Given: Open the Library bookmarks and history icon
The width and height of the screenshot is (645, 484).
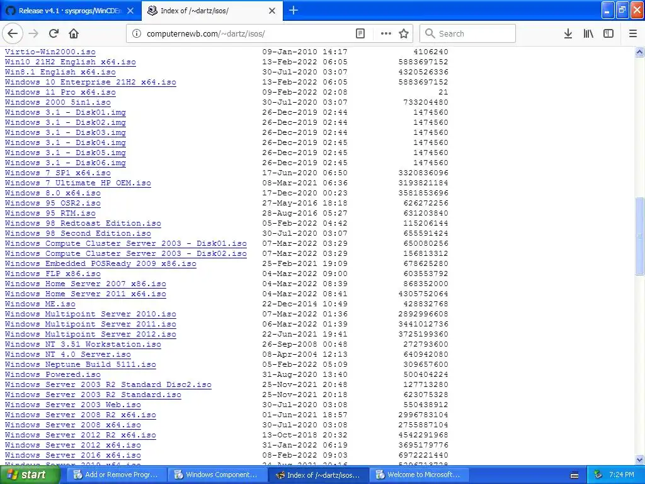Looking at the screenshot, I should [588, 33].
